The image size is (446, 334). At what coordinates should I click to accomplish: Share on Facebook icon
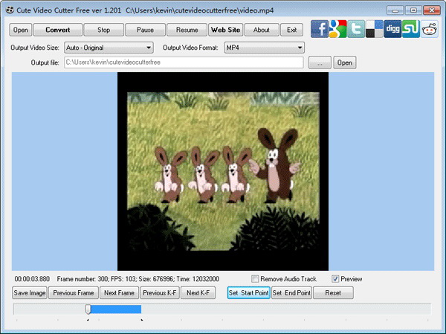pos(320,29)
